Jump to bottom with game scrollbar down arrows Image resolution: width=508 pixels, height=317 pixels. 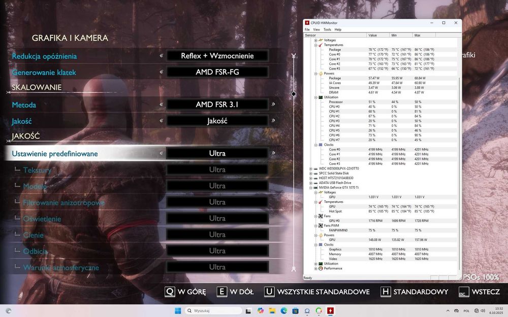pyautogui.click(x=294, y=269)
